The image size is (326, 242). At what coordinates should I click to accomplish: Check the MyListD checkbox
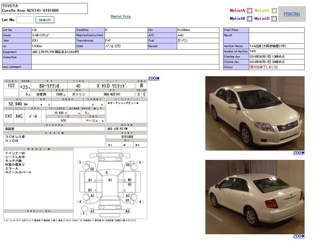pos(274,19)
